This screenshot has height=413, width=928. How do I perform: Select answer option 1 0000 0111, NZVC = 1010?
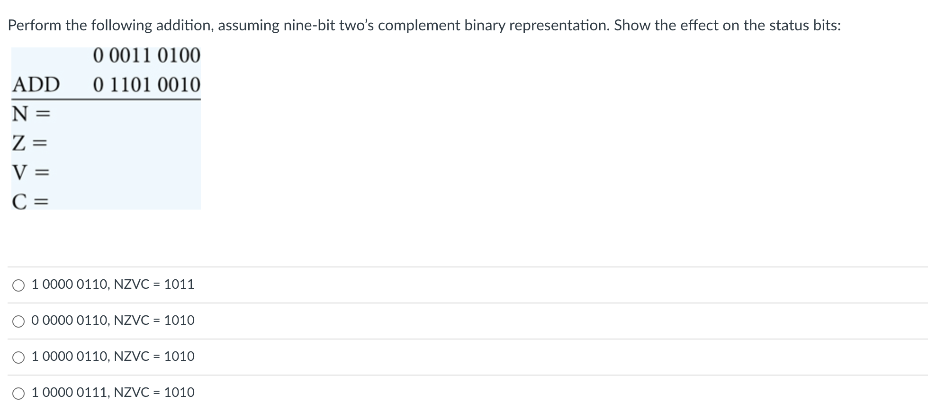pyautogui.click(x=18, y=393)
